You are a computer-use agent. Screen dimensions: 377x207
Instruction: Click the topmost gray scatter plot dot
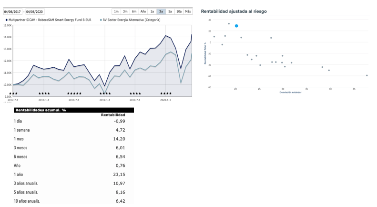(x=229, y=24)
